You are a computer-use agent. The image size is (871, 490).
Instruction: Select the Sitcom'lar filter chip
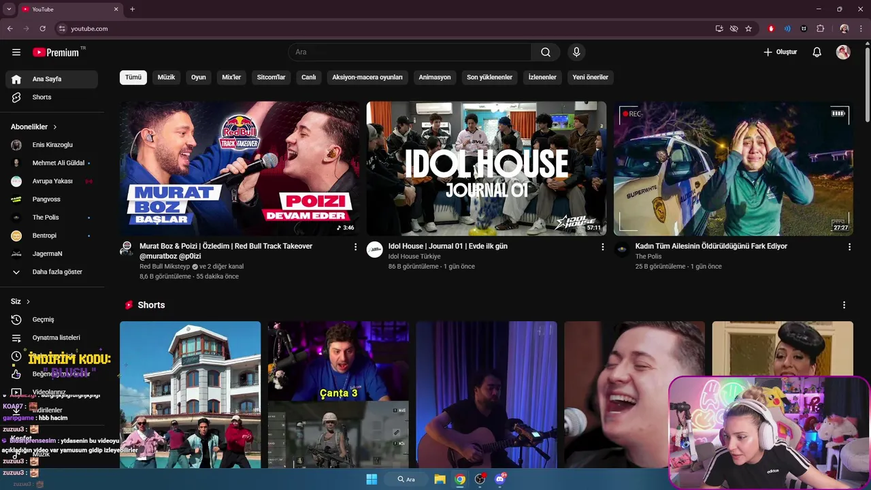[x=271, y=77]
